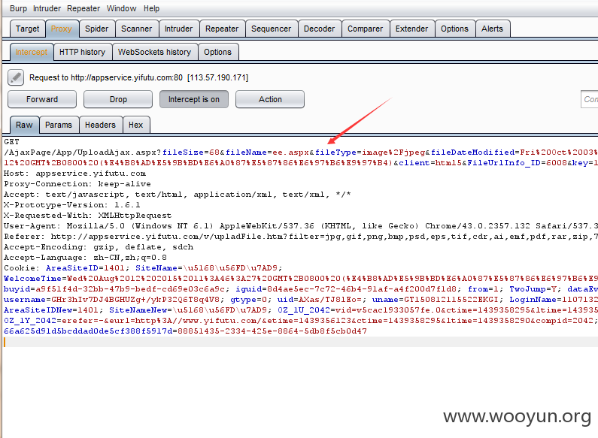Click the User-Agent header line
This screenshot has width=598, height=438.
pyautogui.click(x=301, y=226)
